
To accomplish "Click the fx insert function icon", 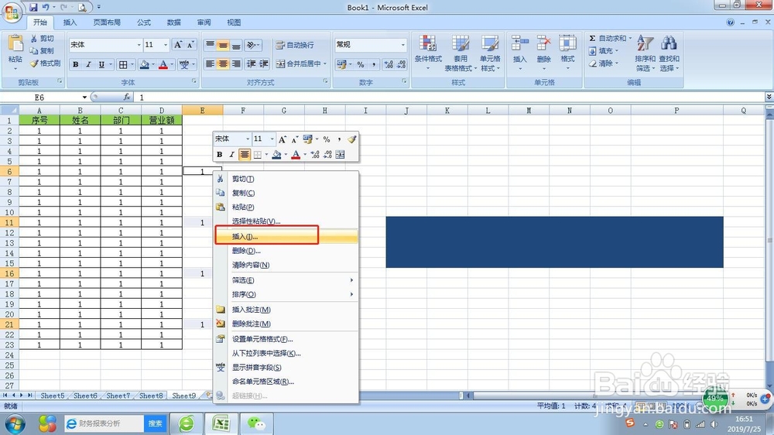I will (x=127, y=98).
